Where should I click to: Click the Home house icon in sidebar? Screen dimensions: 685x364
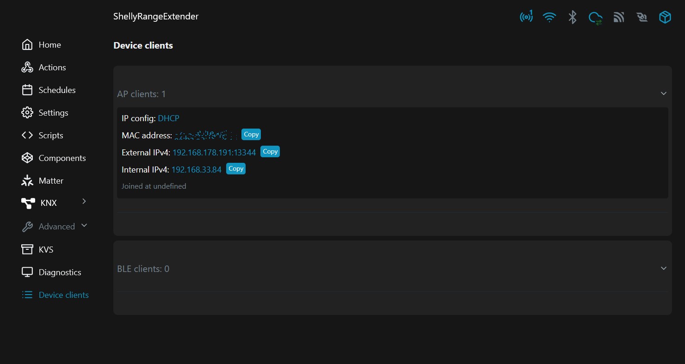tap(27, 44)
